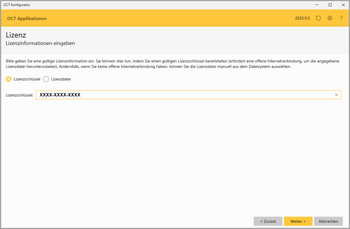The height and width of the screenshot is (229, 350).
Task: Click the Lizenzschlüssel: label beside the input
Action: click(20, 95)
